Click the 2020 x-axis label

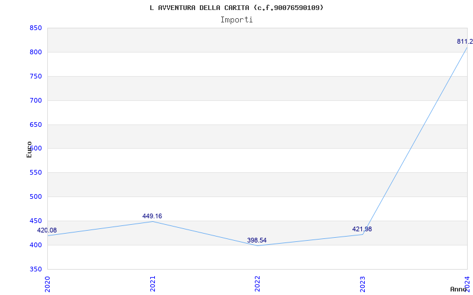tap(47, 284)
